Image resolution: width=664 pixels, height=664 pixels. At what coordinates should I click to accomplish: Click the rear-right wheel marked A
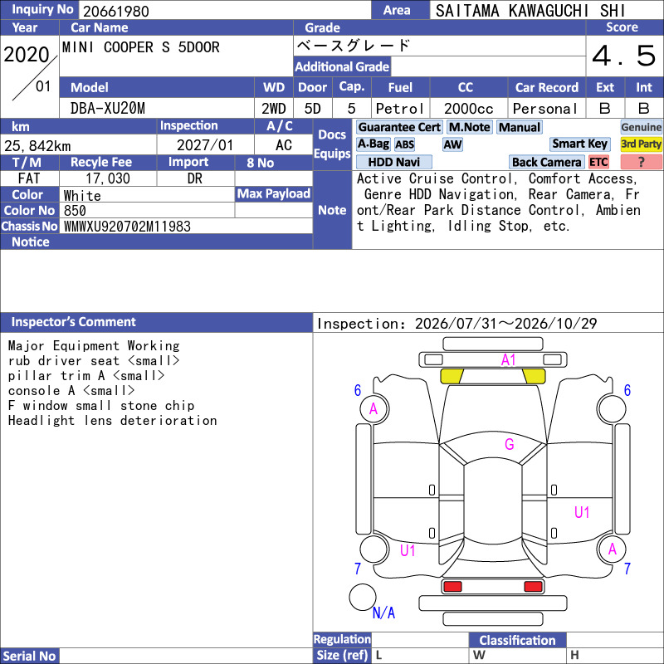[612, 549]
